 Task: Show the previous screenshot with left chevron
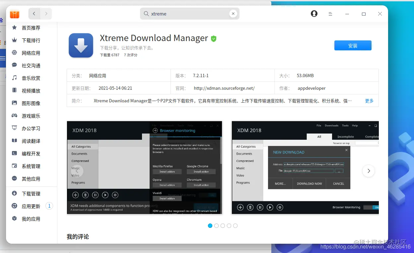[x=77, y=171]
